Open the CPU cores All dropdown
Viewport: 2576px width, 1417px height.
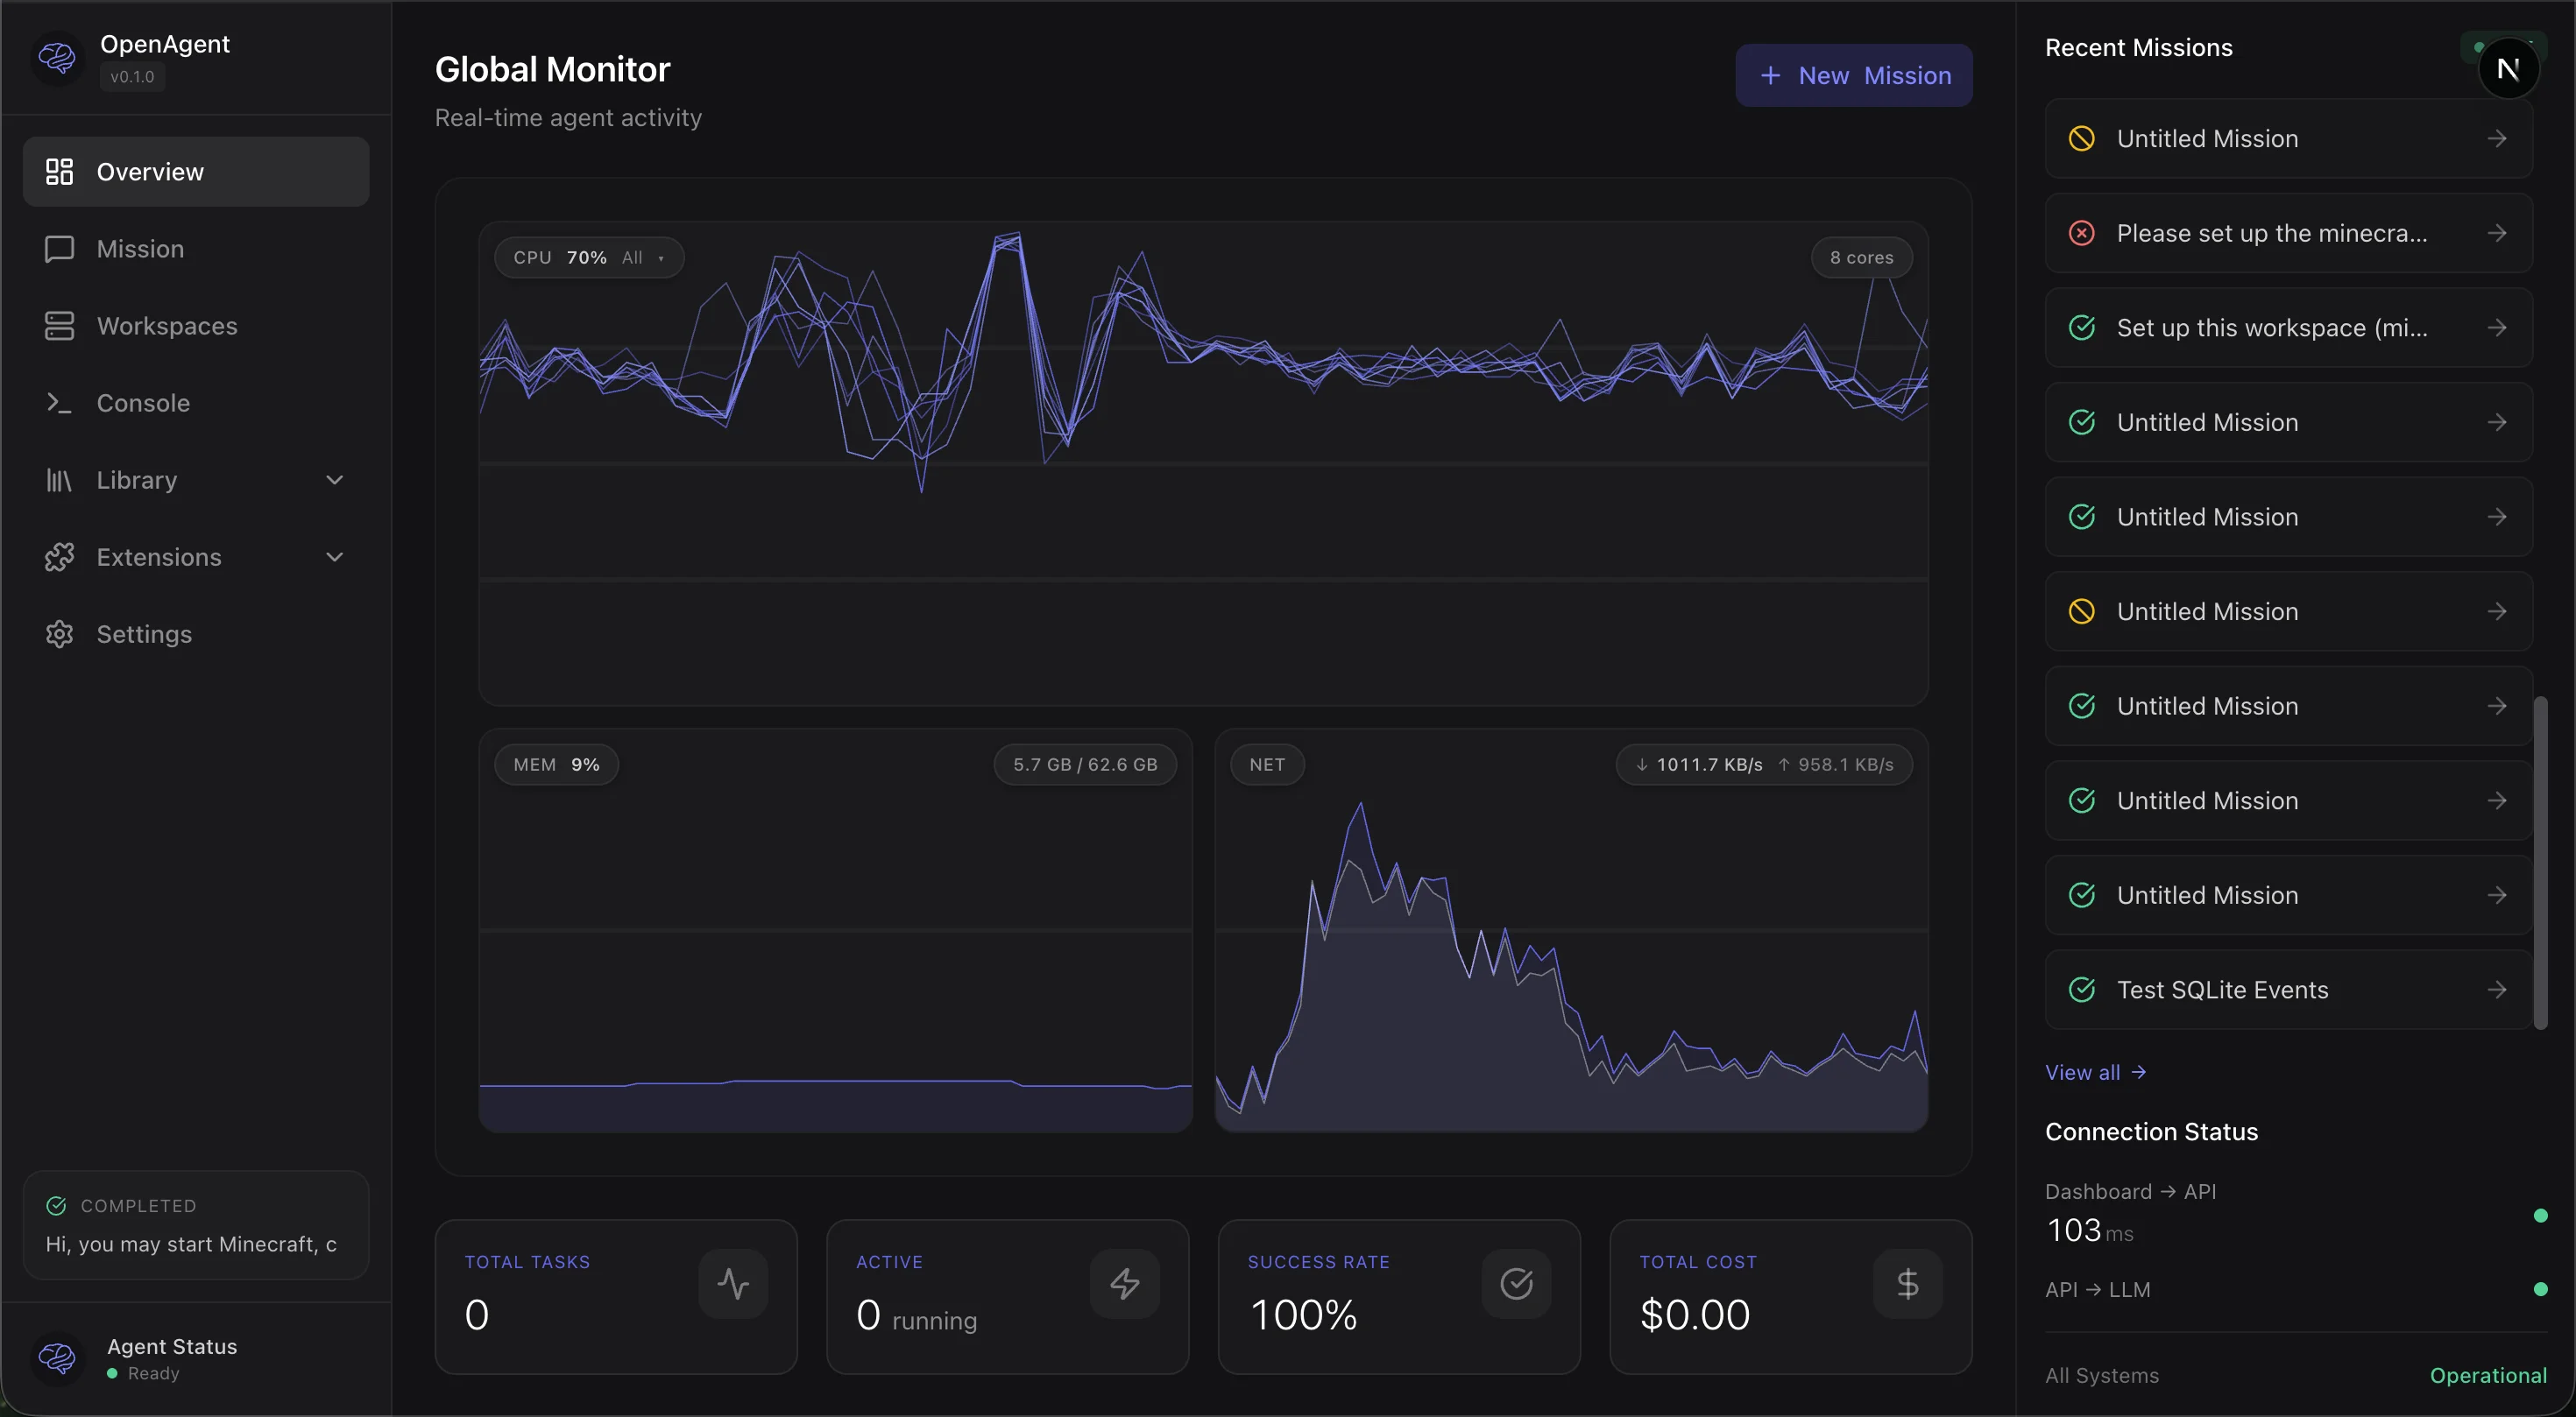coord(644,257)
